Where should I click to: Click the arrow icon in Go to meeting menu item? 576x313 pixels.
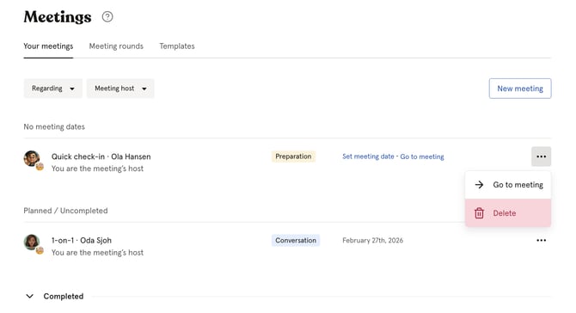point(479,185)
